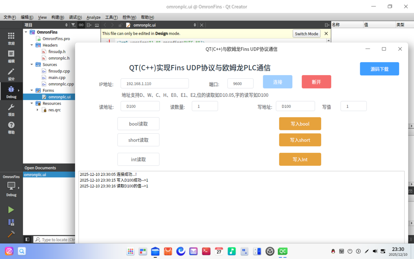Click the 写值 input field

tap(353, 106)
